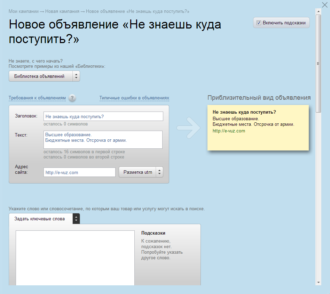The height and width of the screenshot is (294, 330).
Task: Click the scrollbar down arrow
Action: (x=319, y=283)
